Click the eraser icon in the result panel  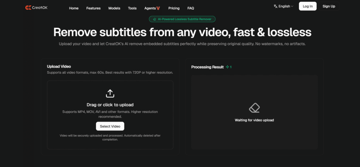point(254,108)
